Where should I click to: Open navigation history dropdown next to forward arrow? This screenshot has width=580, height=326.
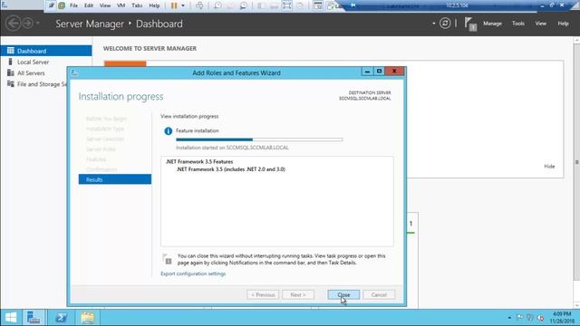(x=38, y=24)
